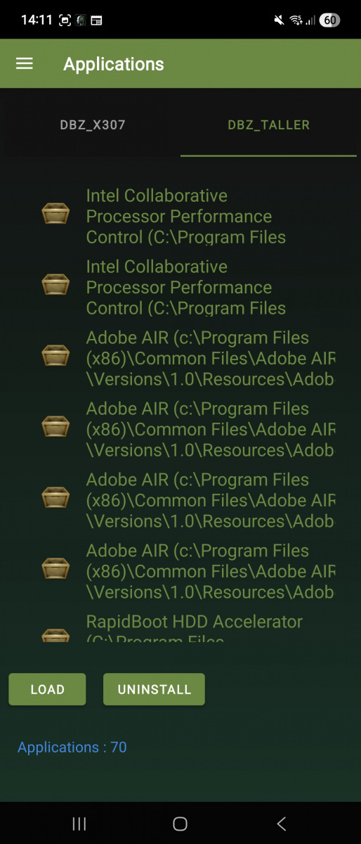The height and width of the screenshot is (844, 361).
Task: Select the DBZ_TALLER tab
Action: tap(269, 125)
